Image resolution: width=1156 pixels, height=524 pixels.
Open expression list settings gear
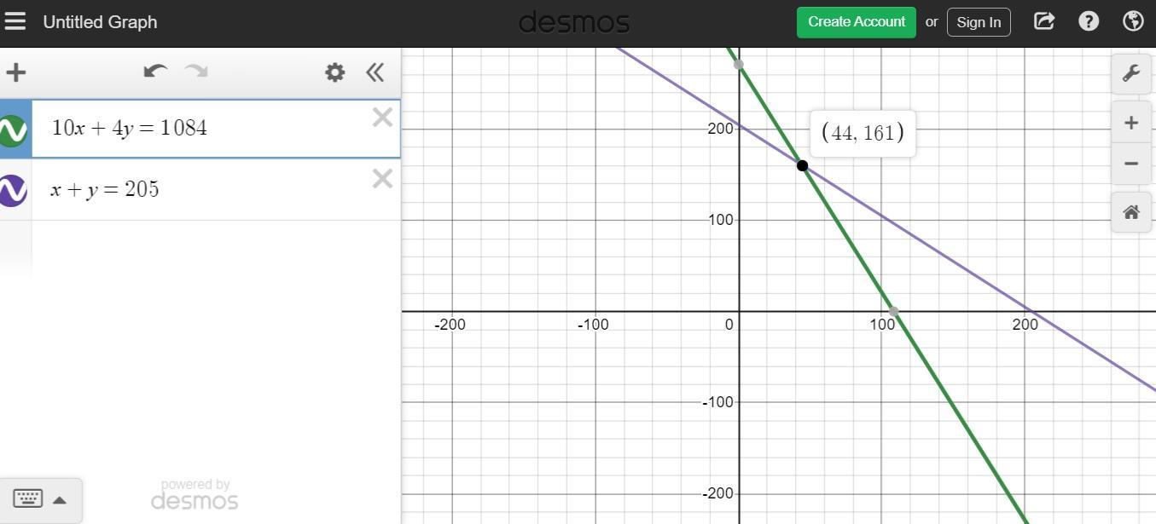(335, 72)
